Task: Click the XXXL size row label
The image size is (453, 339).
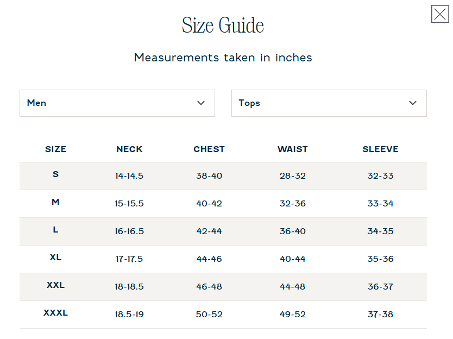Action: click(x=56, y=313)
